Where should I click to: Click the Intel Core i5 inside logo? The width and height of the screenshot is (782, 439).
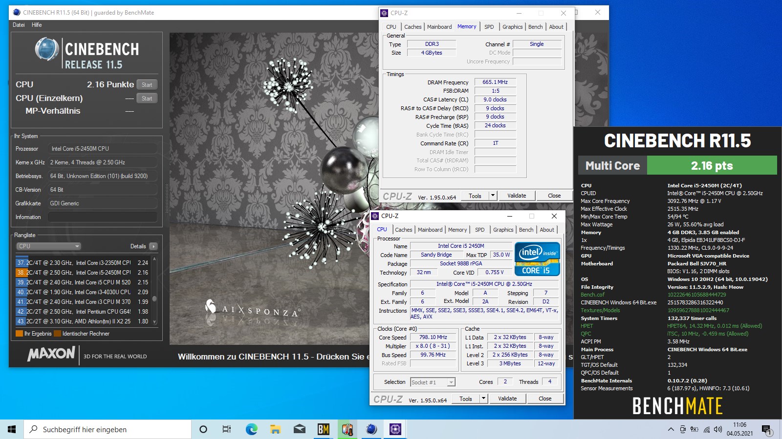click(x=537, y=259)
